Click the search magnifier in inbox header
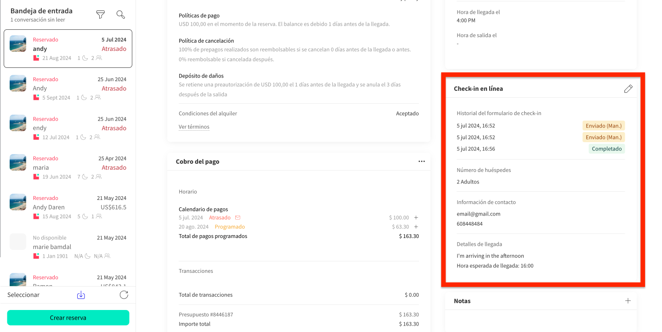662x332 pixels. click(121, 15)
